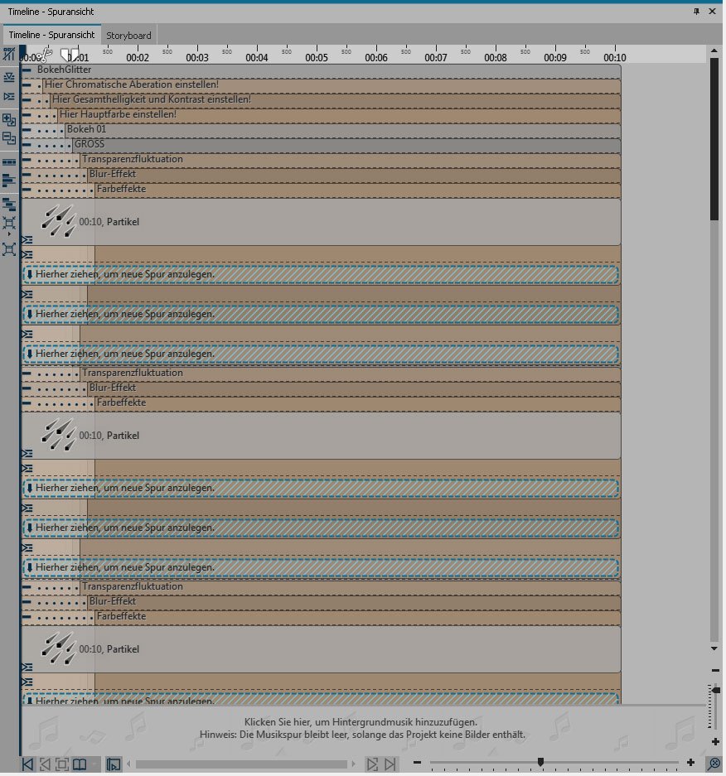The height and width of the screenshot is (776, 726).
Task: Switch to the Storyboard tab
Action: coord(128,36)
